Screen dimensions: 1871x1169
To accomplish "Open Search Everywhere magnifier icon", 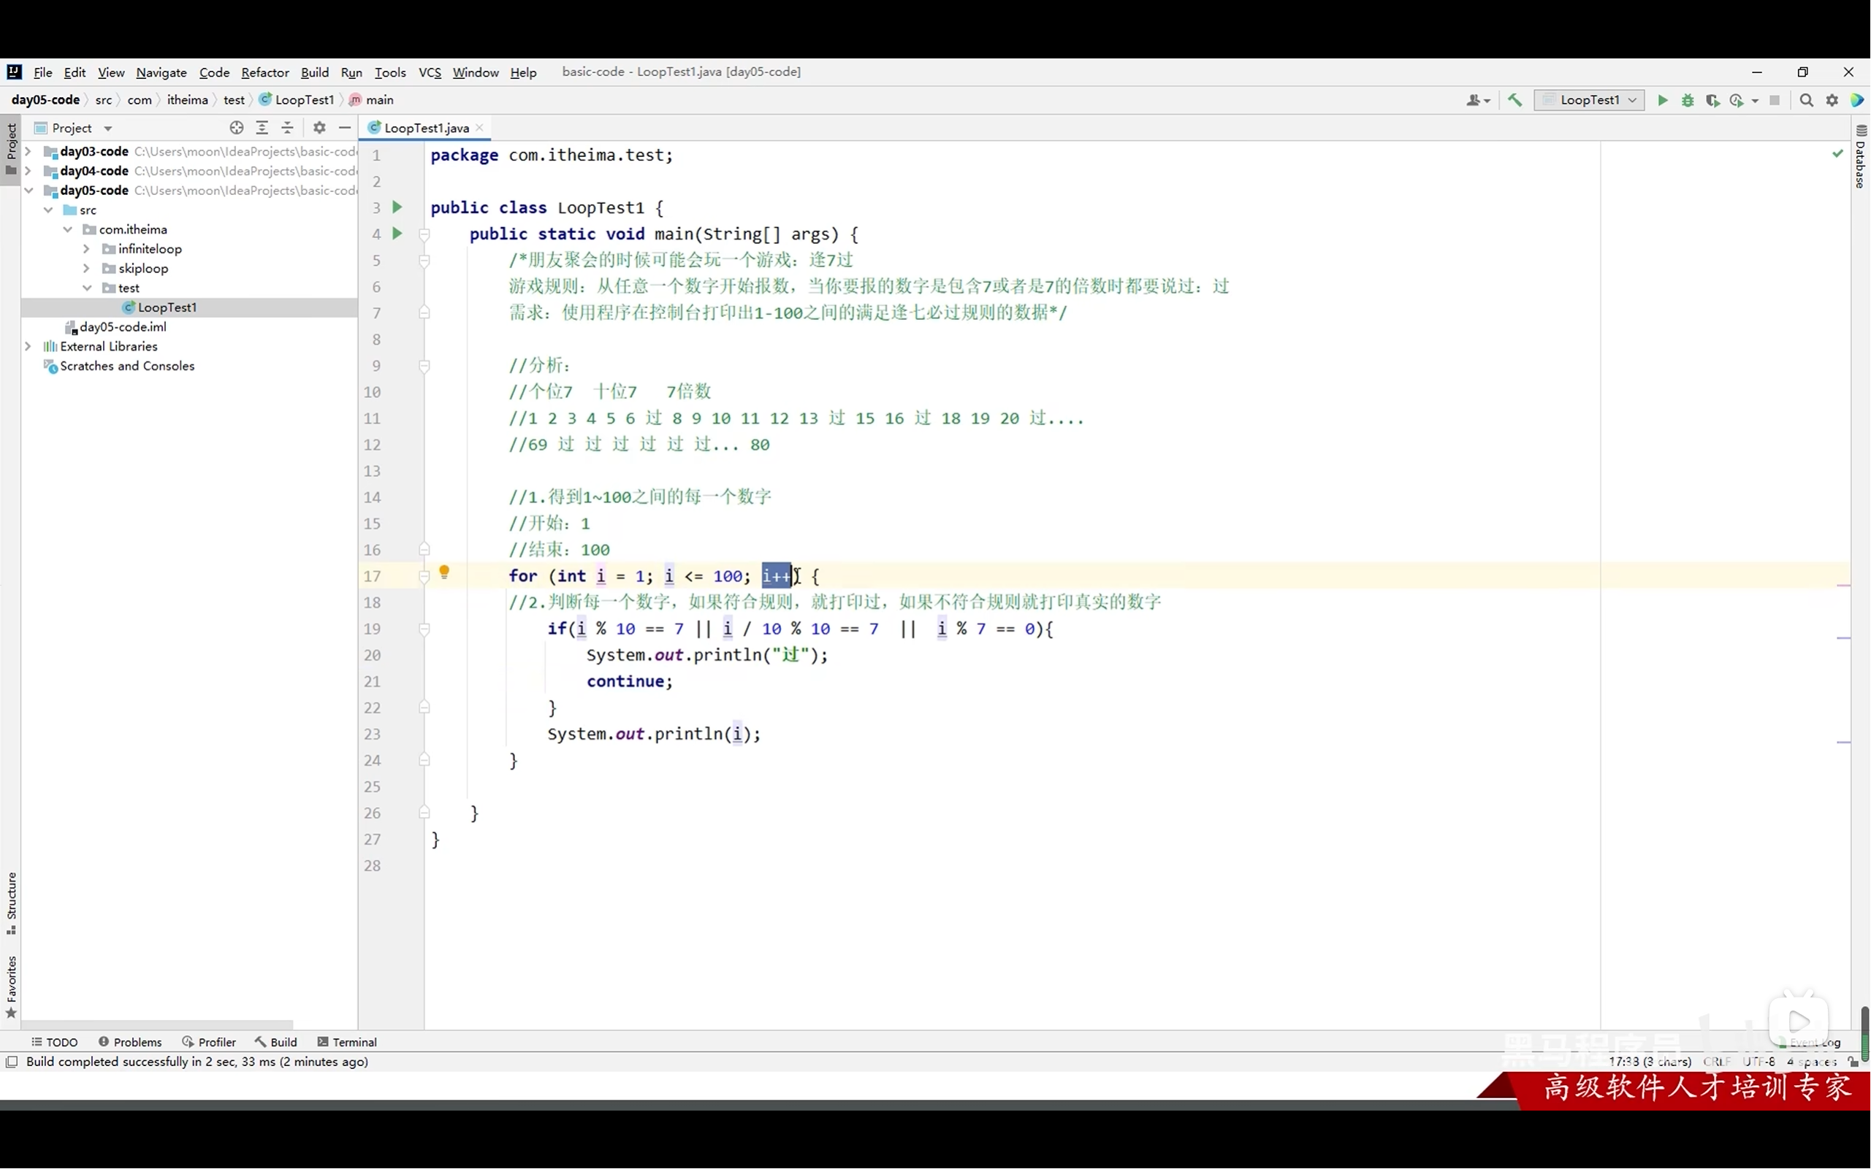I will point(1806,101).
